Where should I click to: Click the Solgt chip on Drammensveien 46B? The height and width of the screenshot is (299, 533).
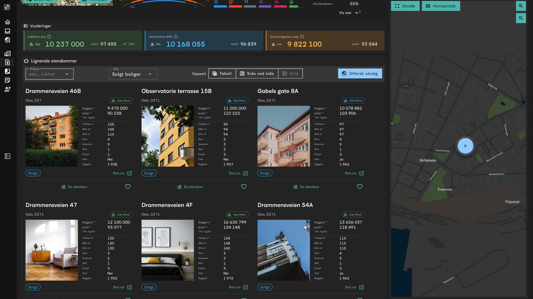point(33,173)
